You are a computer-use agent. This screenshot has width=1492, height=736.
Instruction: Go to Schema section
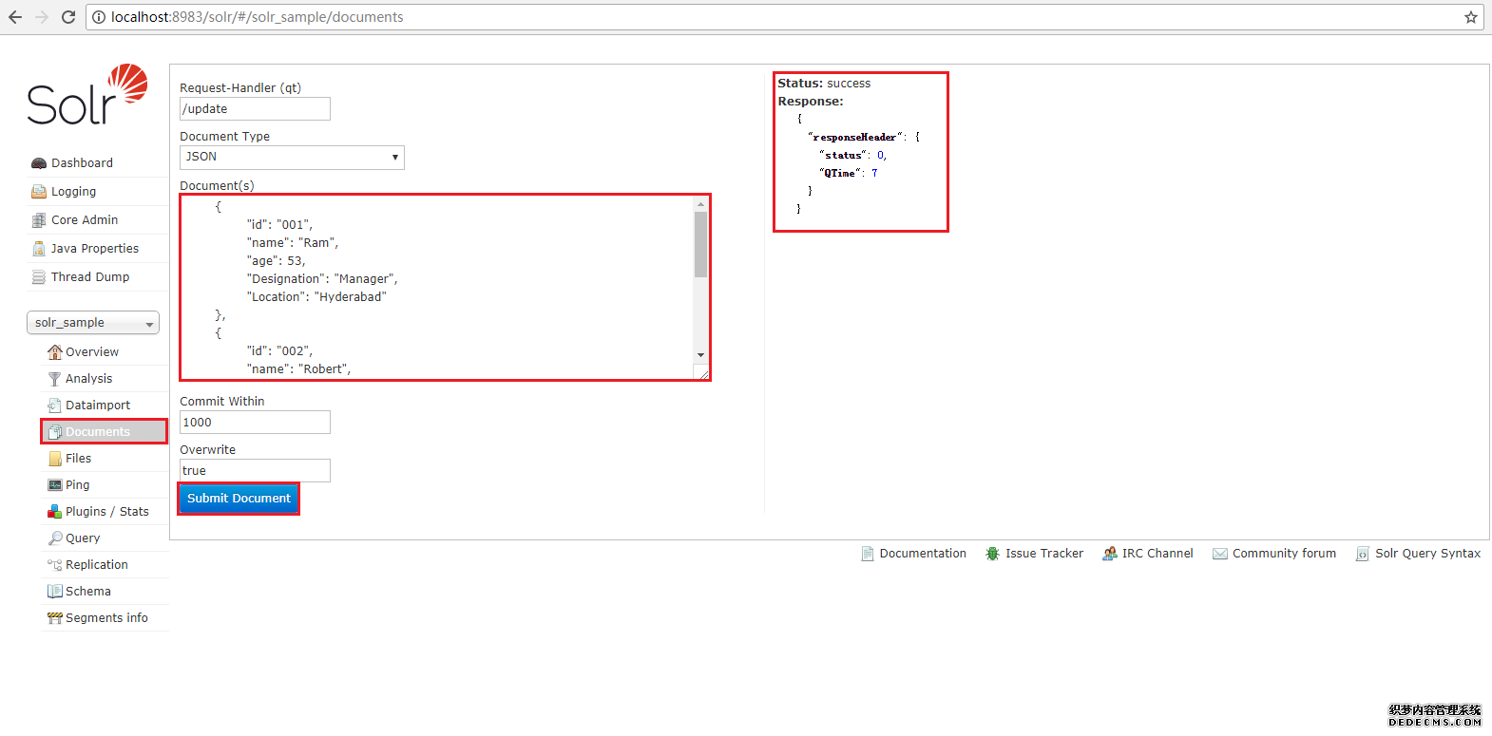click(87, 592)
